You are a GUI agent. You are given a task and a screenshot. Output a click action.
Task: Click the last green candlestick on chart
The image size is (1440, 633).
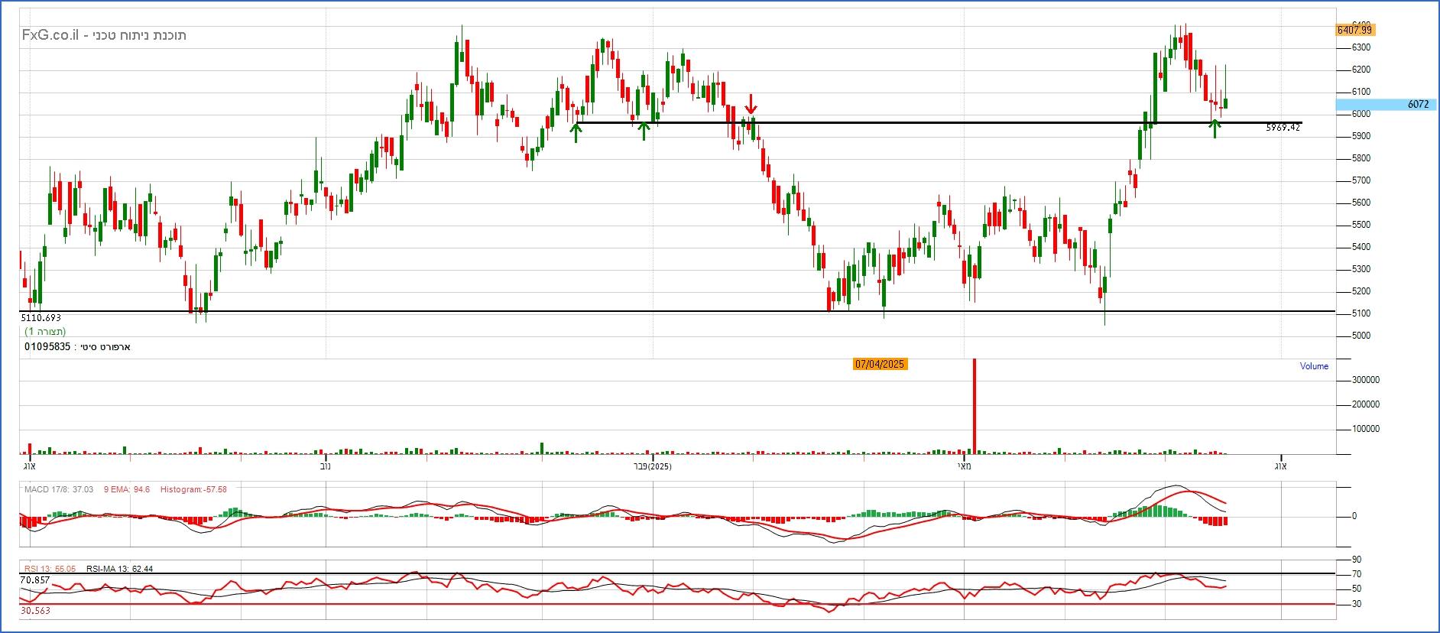point(1225,103)
